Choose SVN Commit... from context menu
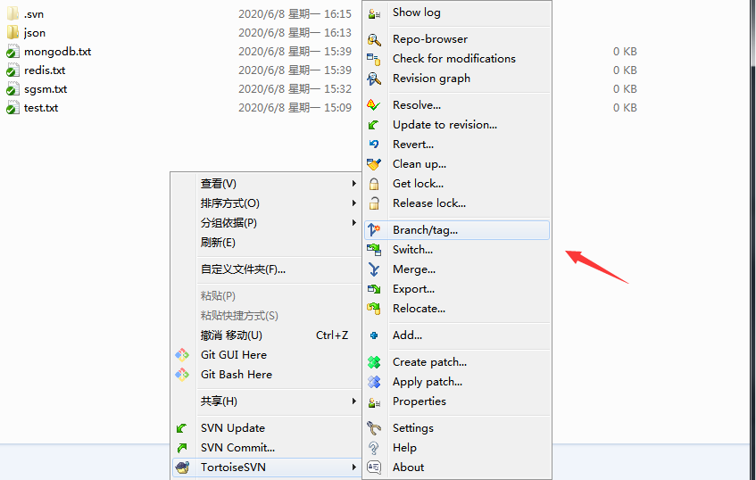Image resolution: width=756 pixels, height=480 pixels. pos(237,448)
